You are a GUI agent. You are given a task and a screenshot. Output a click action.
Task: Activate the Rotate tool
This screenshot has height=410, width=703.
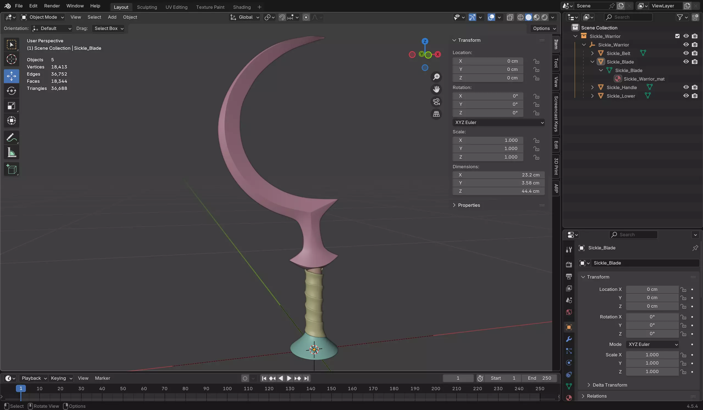(12, 91)
